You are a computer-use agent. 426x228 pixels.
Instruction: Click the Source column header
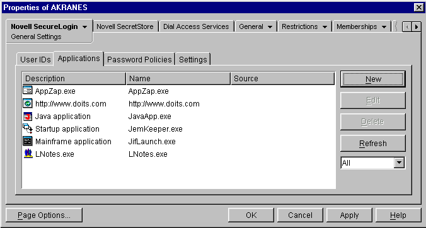[283, 79]
